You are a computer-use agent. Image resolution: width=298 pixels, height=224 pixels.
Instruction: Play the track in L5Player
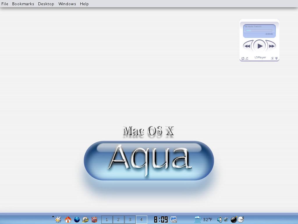(x=259, y=46)
